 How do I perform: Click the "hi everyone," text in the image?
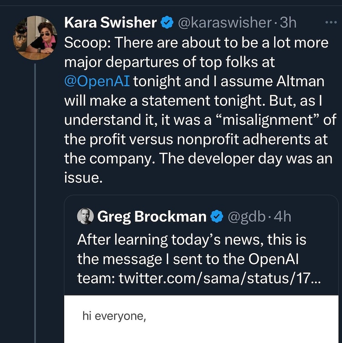[x=114, y=315]
